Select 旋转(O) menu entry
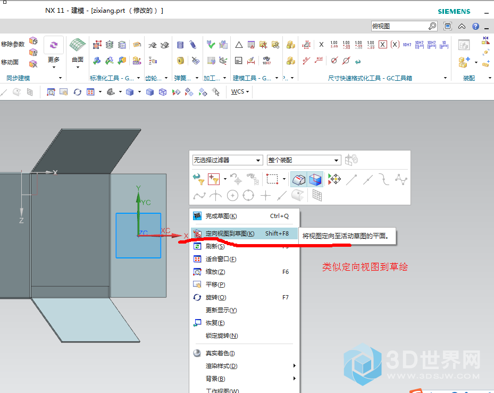 [245, 297]
